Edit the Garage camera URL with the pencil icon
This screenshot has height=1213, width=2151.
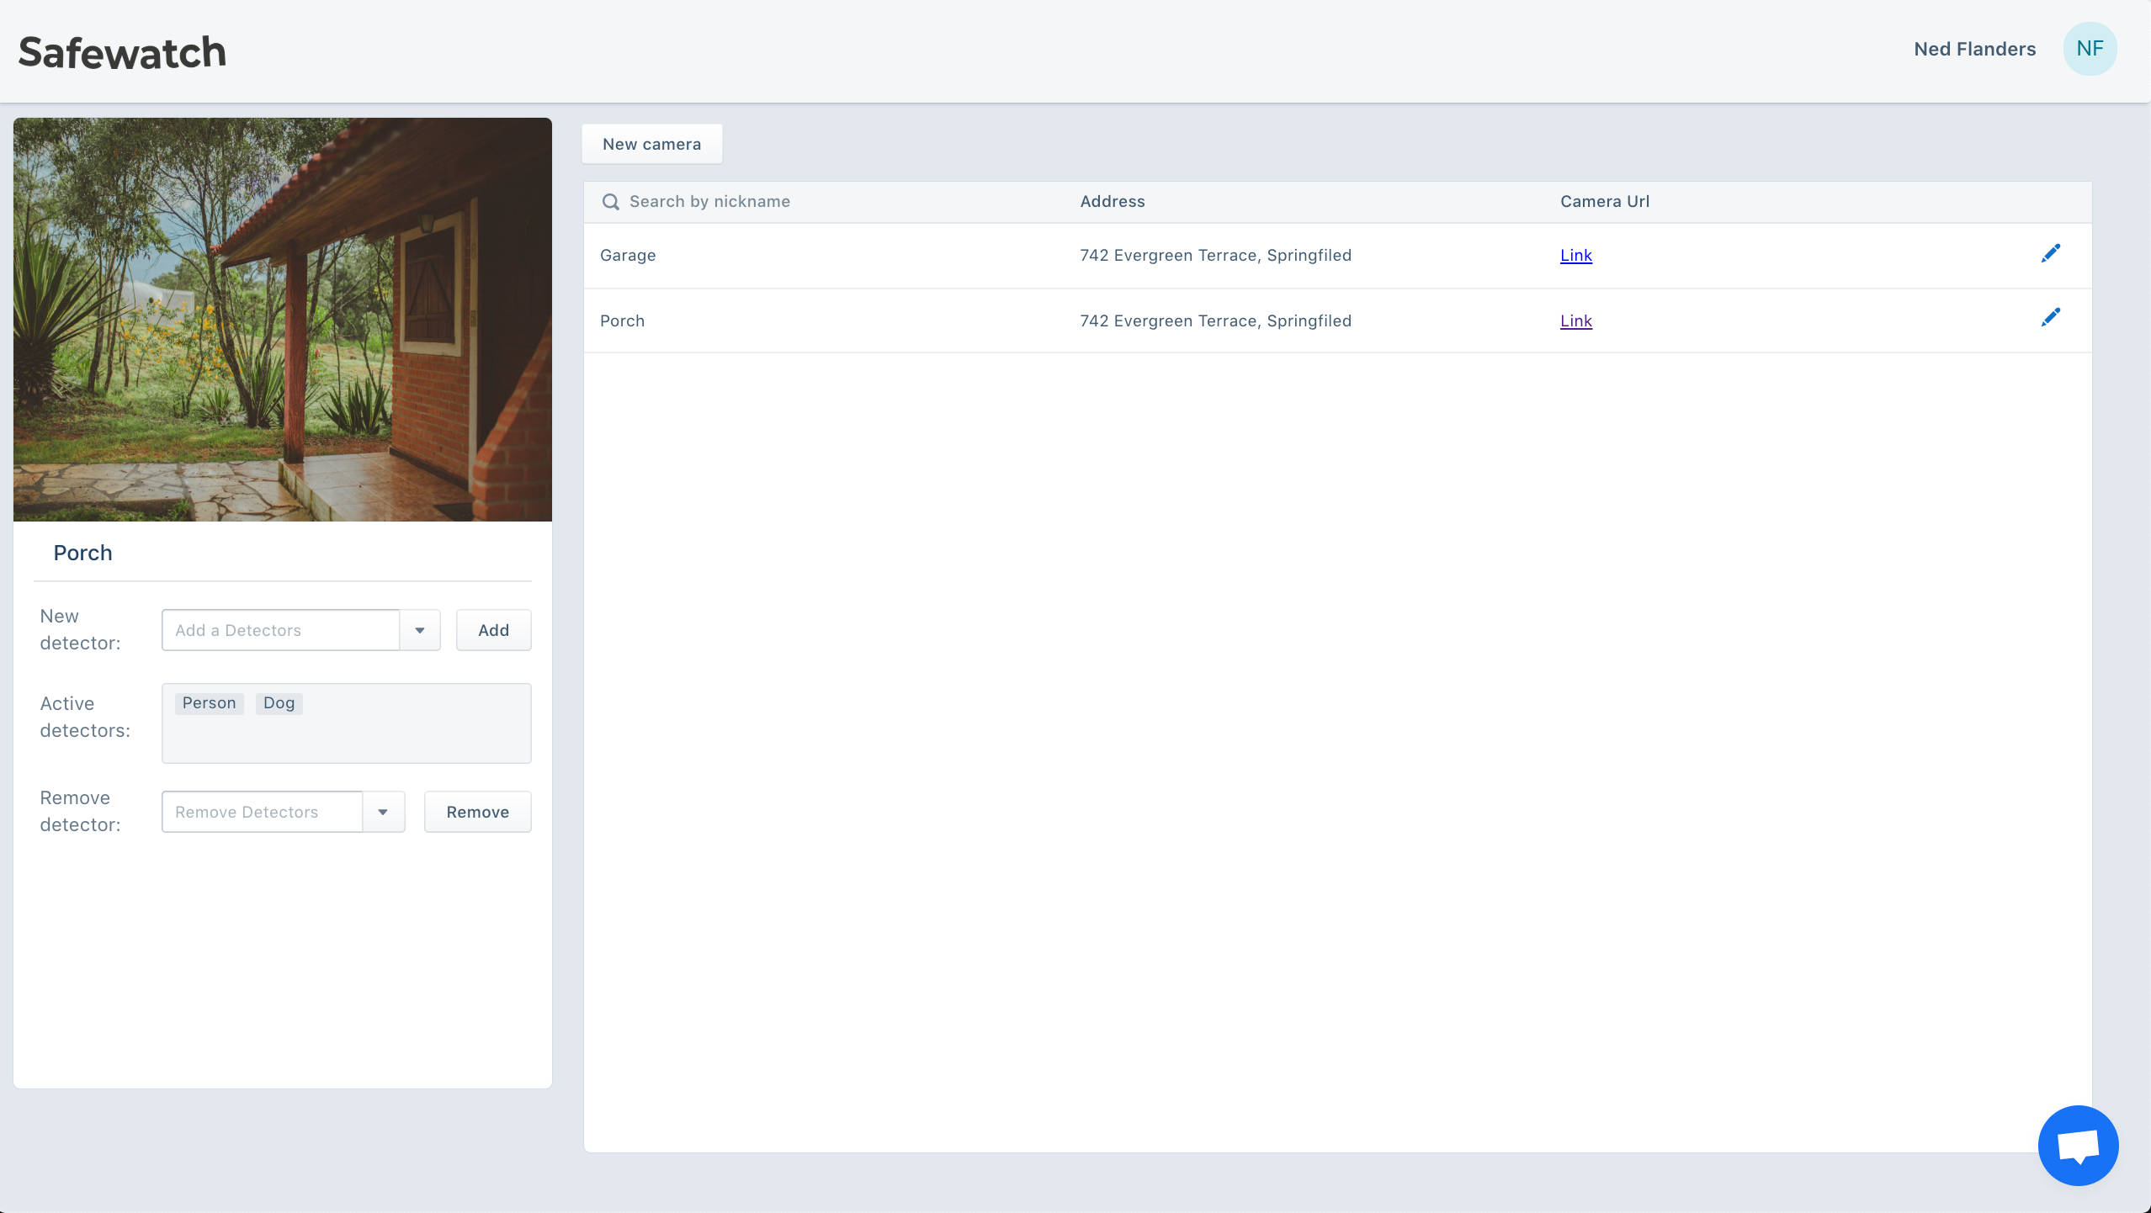[2051, 252]
